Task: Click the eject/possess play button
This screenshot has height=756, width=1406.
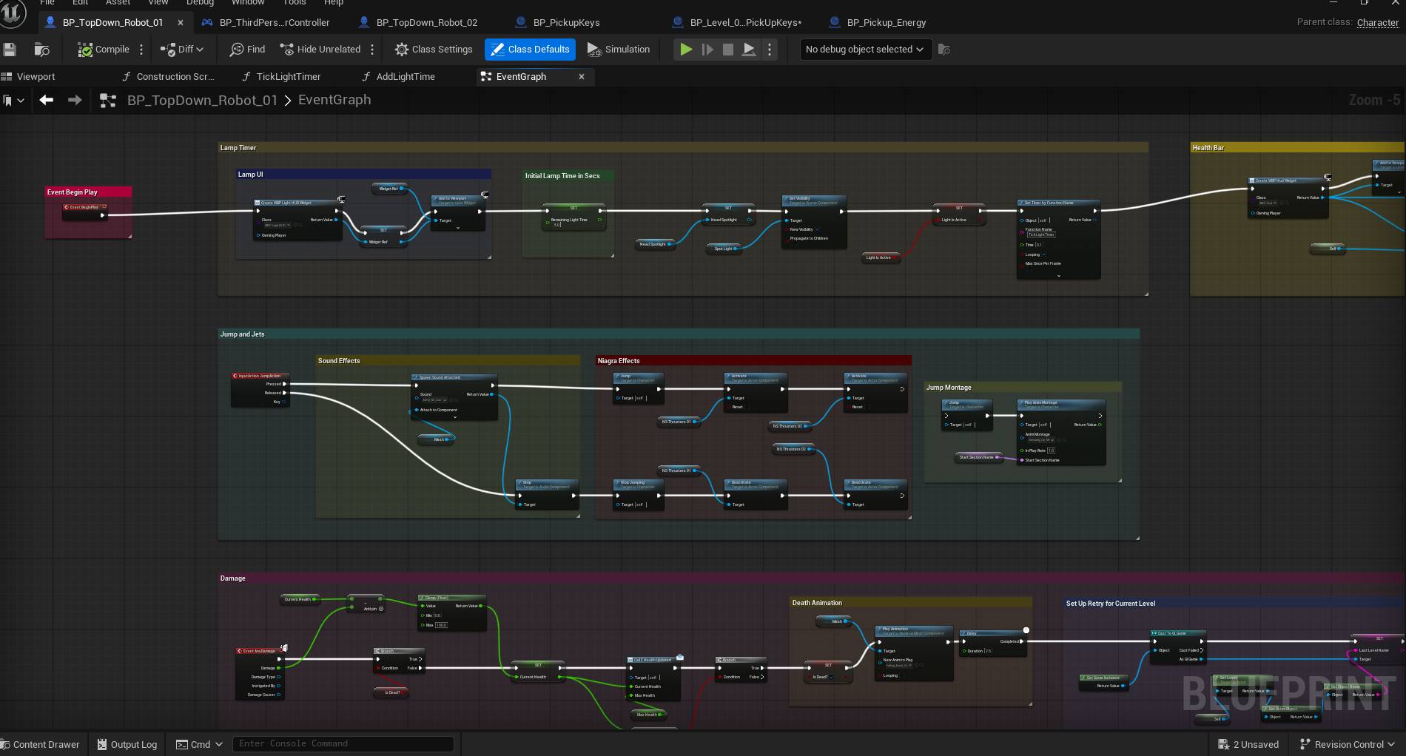Action: 749,50
